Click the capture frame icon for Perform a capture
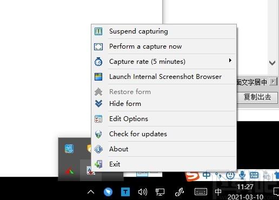The width and height of the screenshot is (279, 200). click(98, 46)
